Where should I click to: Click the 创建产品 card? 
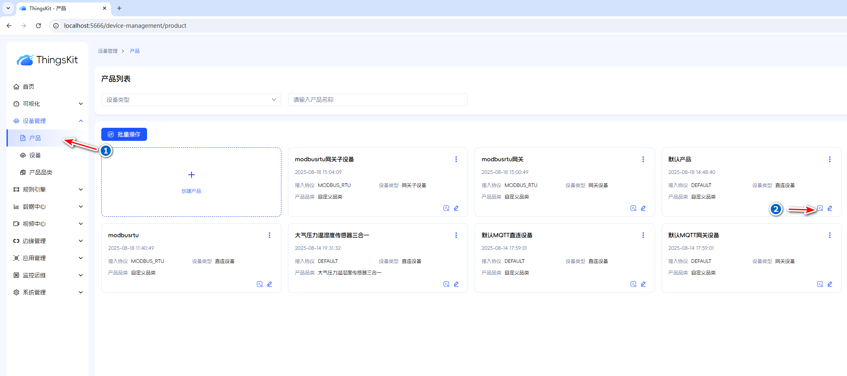click(191, 182)
